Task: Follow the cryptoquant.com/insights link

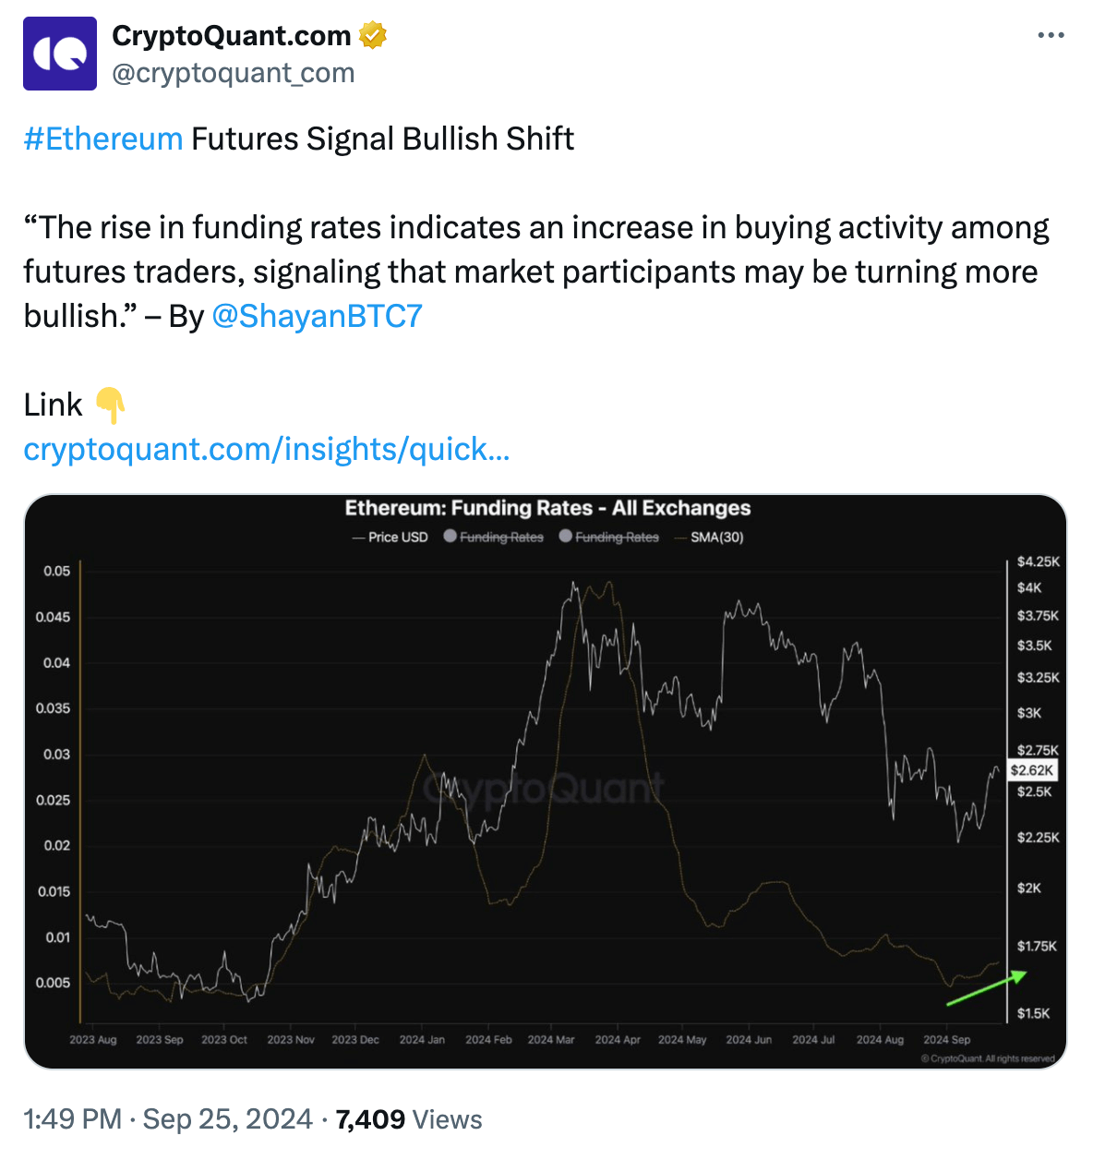Action: 267,450
